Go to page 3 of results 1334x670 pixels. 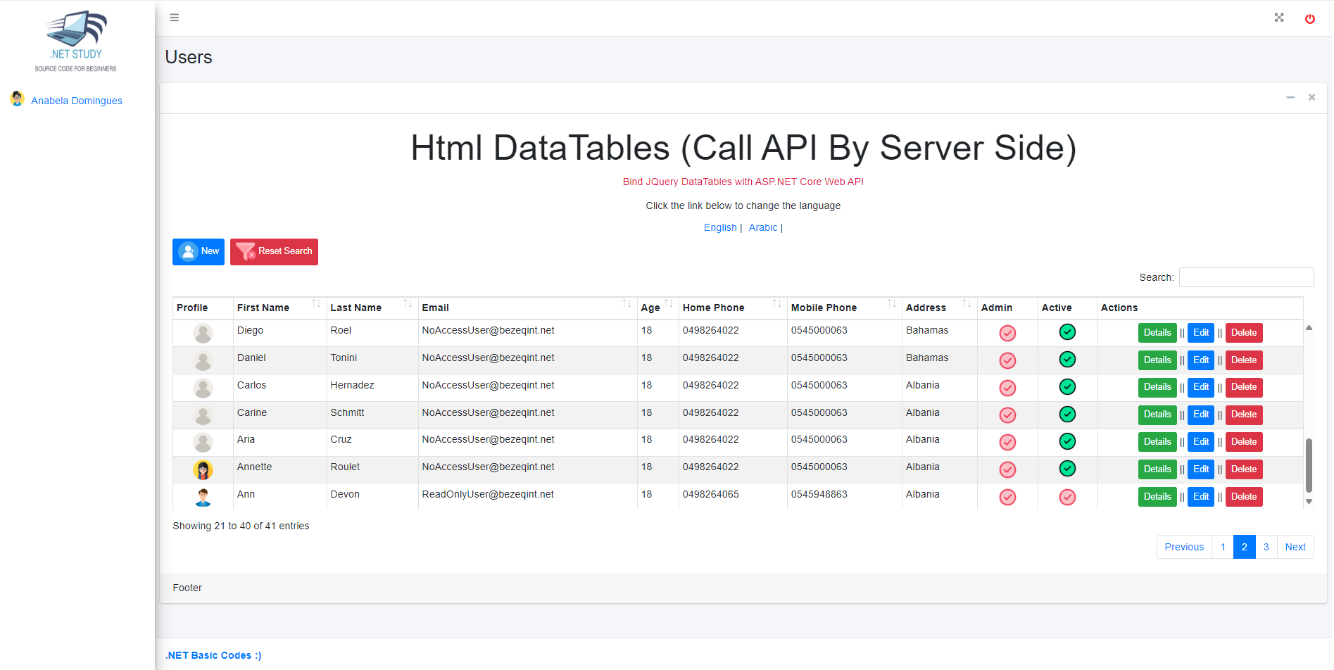coord(1266,547)
